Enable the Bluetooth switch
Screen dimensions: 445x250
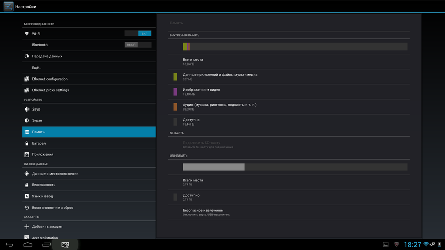coord(138,45)
